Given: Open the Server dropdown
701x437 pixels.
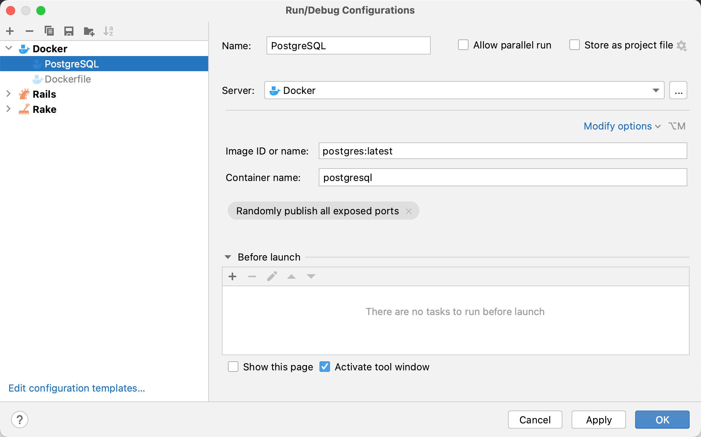Looking at the screenshot, I should coord(656,90).
